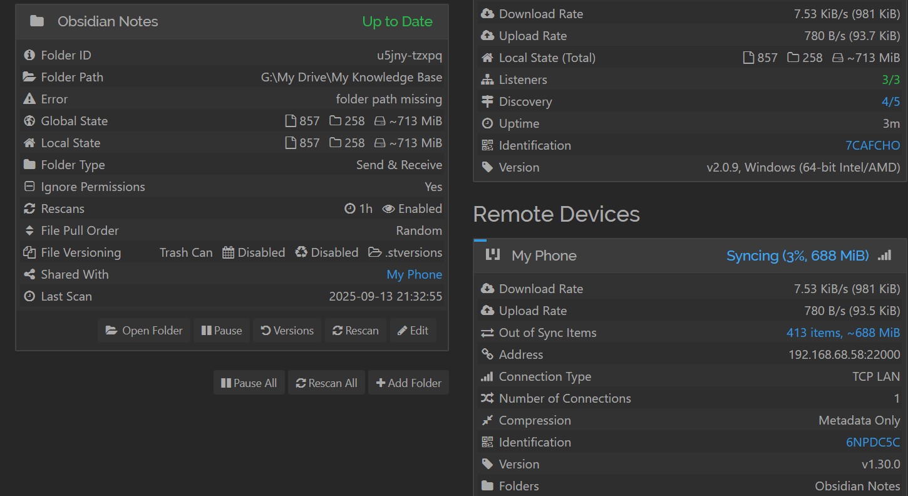Click the signal bars icon beside Syncing
Screen dimensions: 908x496
click(x=884, y=256)
